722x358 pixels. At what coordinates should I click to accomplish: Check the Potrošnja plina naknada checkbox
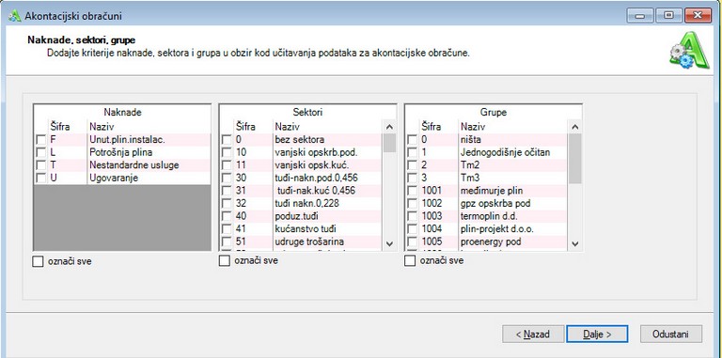click(x=41, y=152)
